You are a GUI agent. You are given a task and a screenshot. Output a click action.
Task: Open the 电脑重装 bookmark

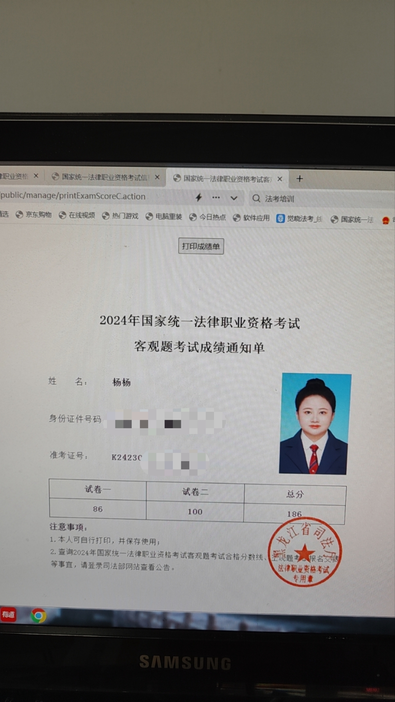164,216
